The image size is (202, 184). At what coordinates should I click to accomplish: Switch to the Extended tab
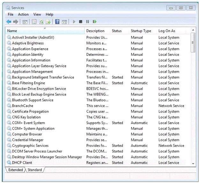tap(15, 170)
